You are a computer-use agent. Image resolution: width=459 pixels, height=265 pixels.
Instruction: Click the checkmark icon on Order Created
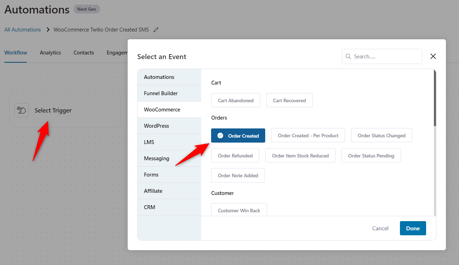[x=220, y=136]
